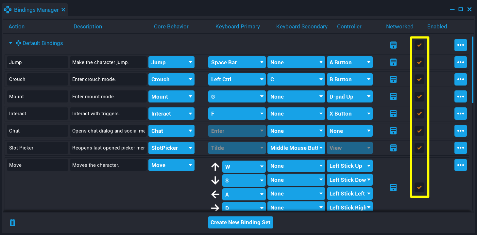Click the delete binding set trash icon

[x=12, y=222]
